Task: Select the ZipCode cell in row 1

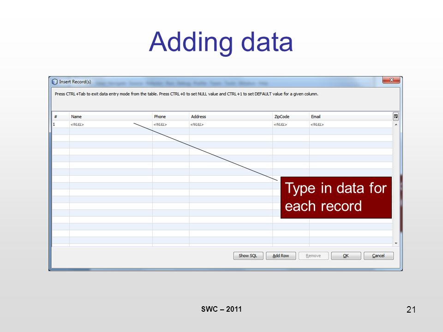Action: pyautogui.click(x=291, y=124)
